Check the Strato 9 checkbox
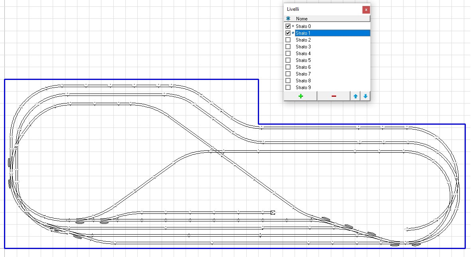The width and height of the screenshot is (471, 257). 288,88
